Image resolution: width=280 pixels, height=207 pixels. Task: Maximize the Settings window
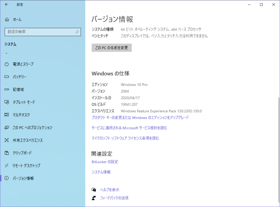click(261, 5)
